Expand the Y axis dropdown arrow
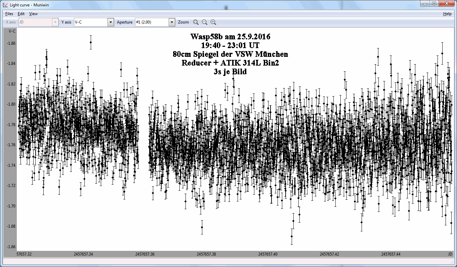457x267 pixels. (111, 22)
